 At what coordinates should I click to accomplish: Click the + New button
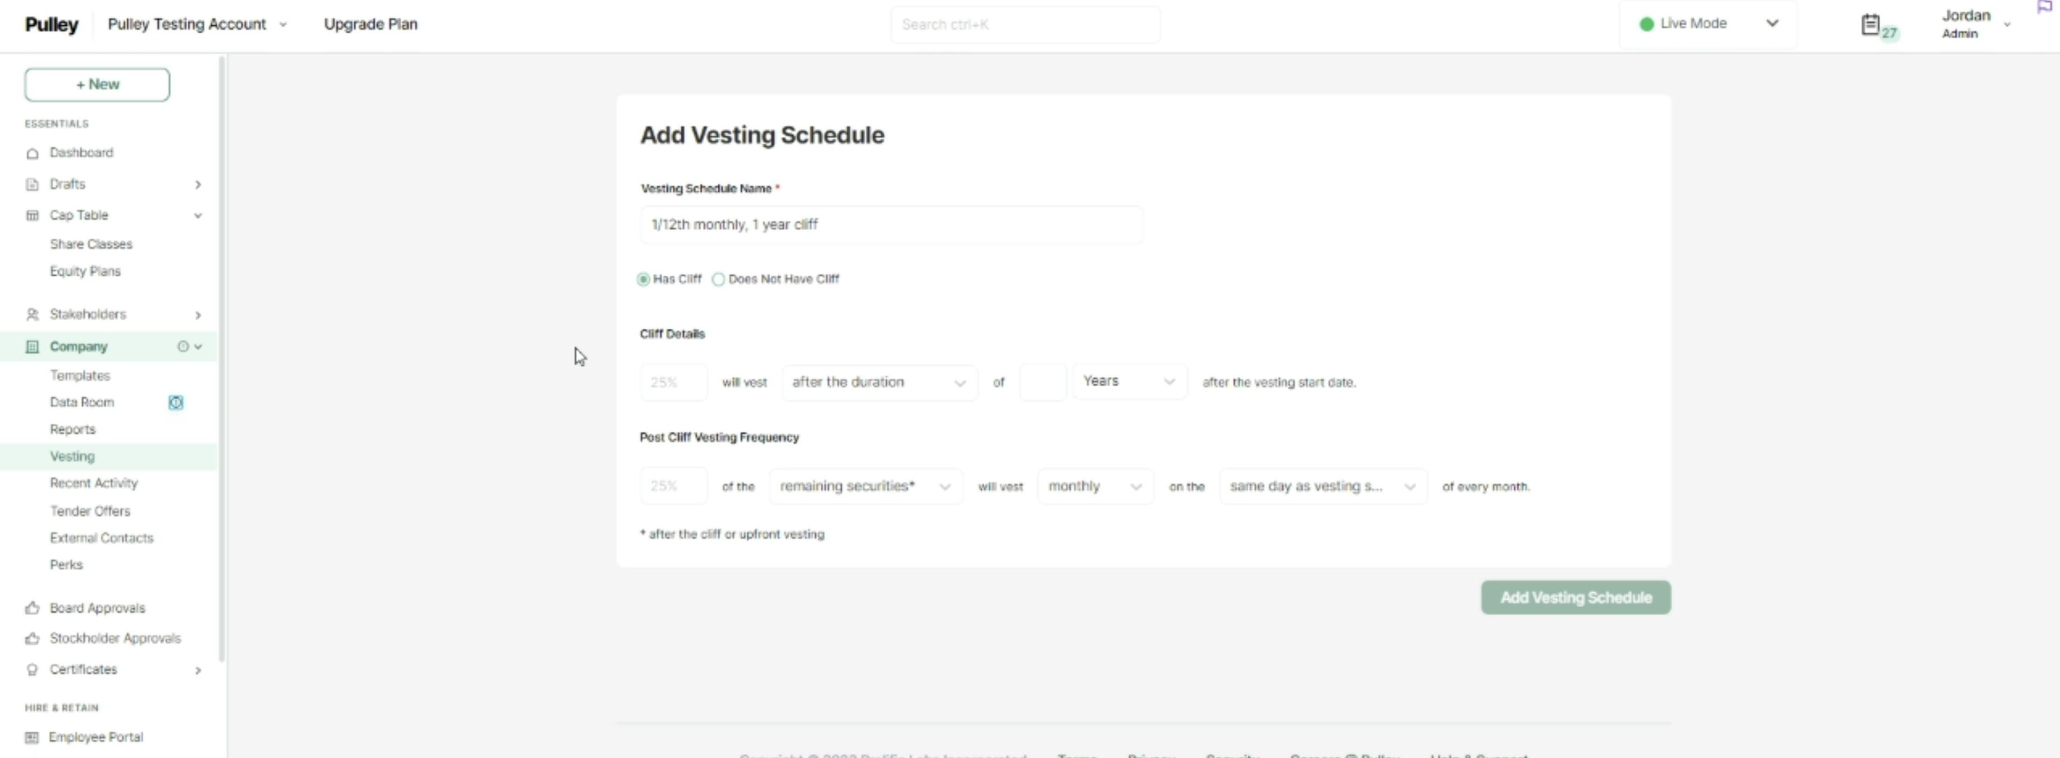coord(97,85)
